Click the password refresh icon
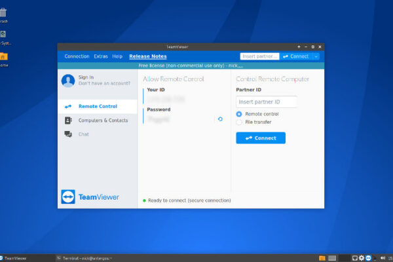The height and width of the screenshot is (262, 393). (x=220, y=119)
